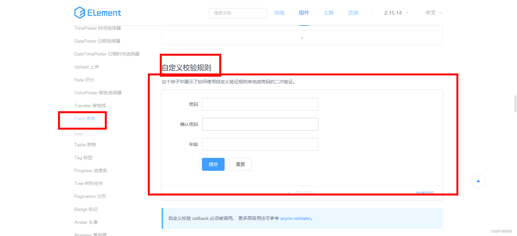Open Tree 树形控件 in sidebar
The height and width of the screenshot is (236, 517).
pyautogui.click(x=89, y=183)
